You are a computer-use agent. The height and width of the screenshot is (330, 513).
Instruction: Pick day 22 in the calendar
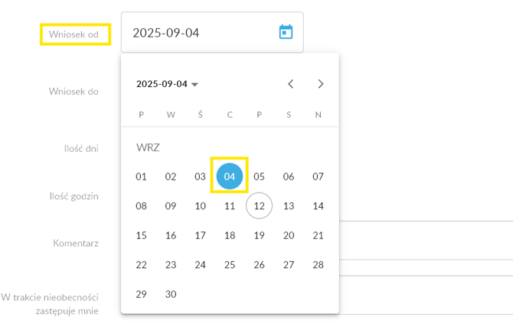pos(142,264)
